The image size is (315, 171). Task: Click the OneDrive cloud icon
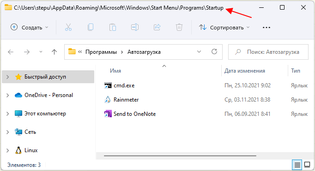(x=18, y=95)
